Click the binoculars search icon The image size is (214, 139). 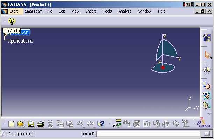point(127,123)
